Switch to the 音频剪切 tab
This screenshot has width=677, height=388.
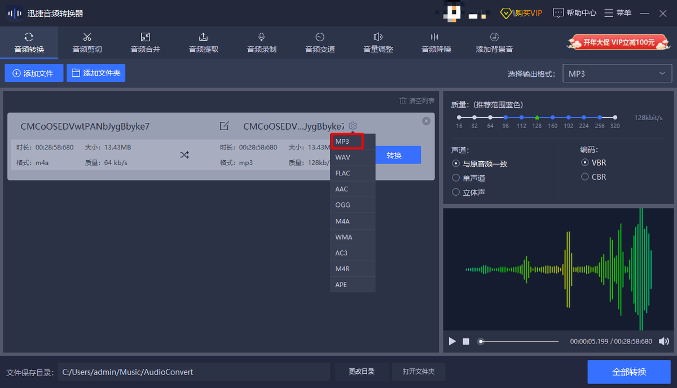tap(87, 43)
